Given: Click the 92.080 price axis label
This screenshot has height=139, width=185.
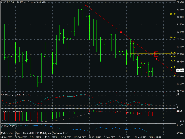Looking at the screenshot, I should click(180, 10).
